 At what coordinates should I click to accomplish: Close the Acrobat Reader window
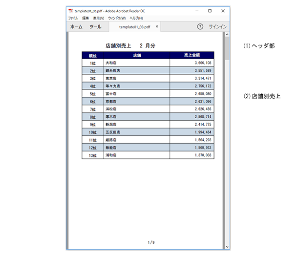[x=223, y=11]
